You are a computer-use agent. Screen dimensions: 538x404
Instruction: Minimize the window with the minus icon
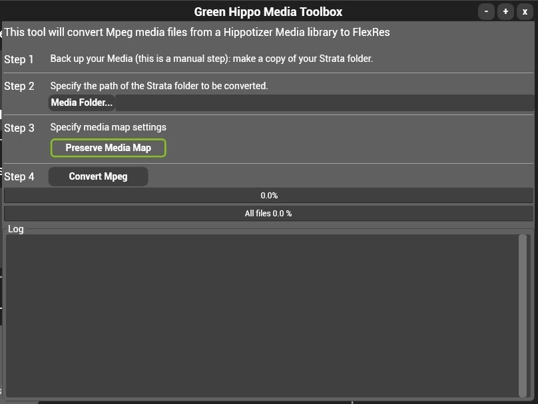click(x=486, y=12)
